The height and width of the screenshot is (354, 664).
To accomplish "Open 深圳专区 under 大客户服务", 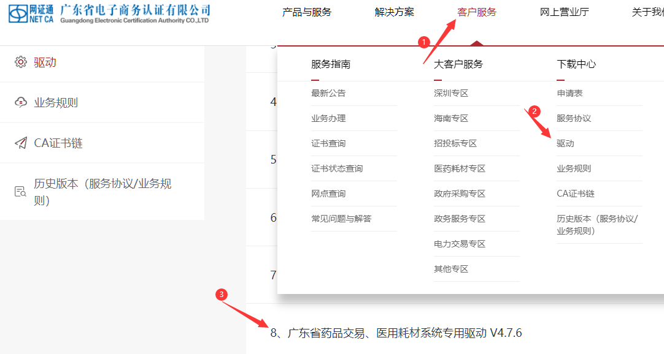I will [x=451, y=93].
